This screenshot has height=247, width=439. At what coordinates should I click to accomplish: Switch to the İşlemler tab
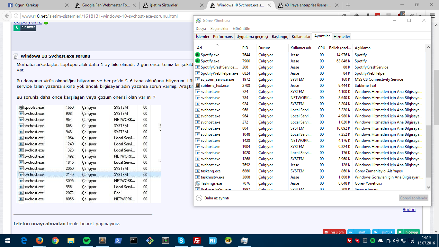coord(202,37)
